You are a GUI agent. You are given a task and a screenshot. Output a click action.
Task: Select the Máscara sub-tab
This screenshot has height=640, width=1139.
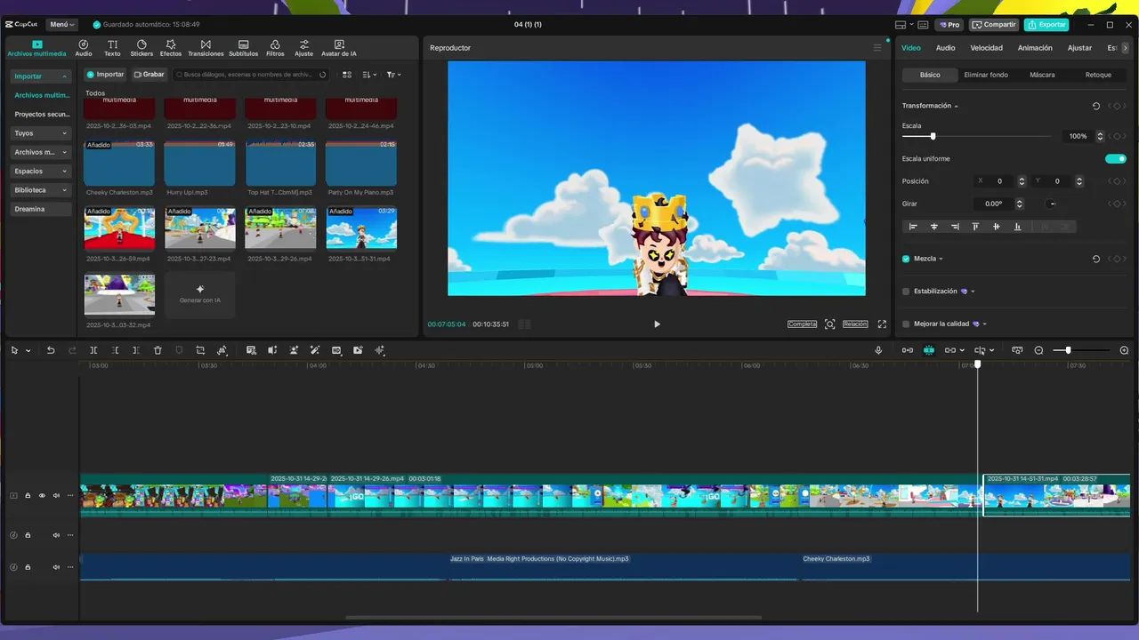(x=1042, y=75)
